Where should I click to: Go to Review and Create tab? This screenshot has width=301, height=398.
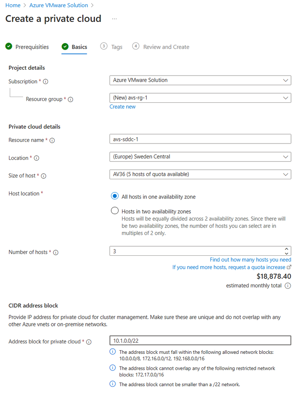pos(161,47)
